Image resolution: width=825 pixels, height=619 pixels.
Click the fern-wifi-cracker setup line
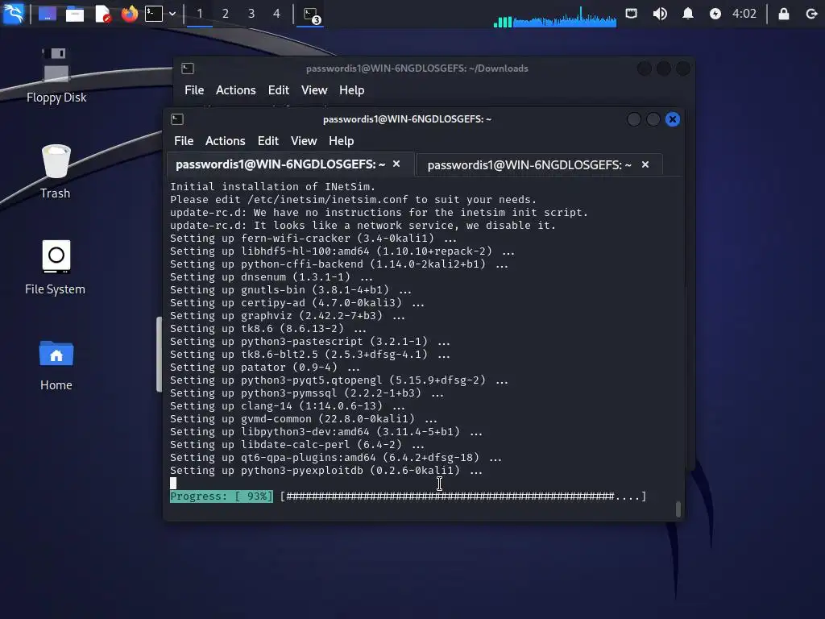pyautogui.click(x=313, y=238)
